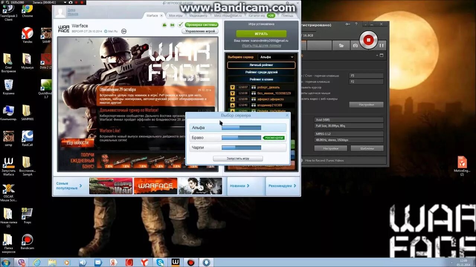
Task: Click the key registration icon in Bandicam titlebar
Action: (x=348, y=24)
